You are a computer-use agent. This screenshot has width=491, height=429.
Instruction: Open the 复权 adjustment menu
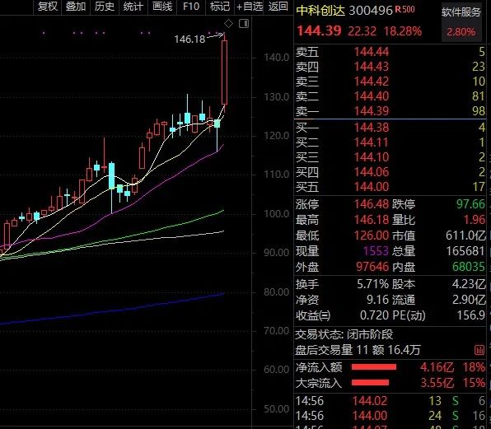(x=48, y=7)
